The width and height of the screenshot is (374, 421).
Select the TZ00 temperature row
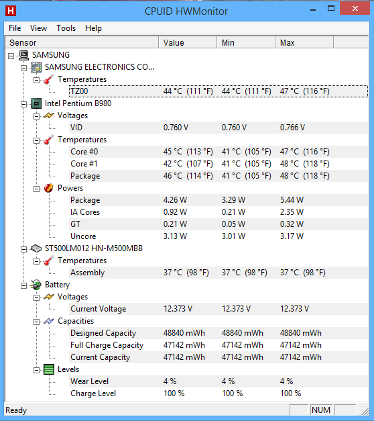pos(219,91)
